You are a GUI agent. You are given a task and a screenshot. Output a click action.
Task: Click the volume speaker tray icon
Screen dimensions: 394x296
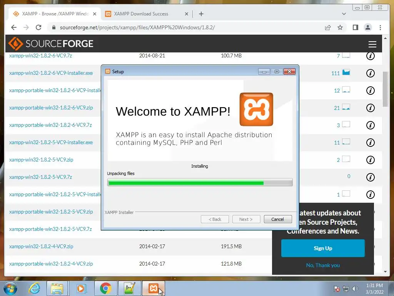pos(355,289)
